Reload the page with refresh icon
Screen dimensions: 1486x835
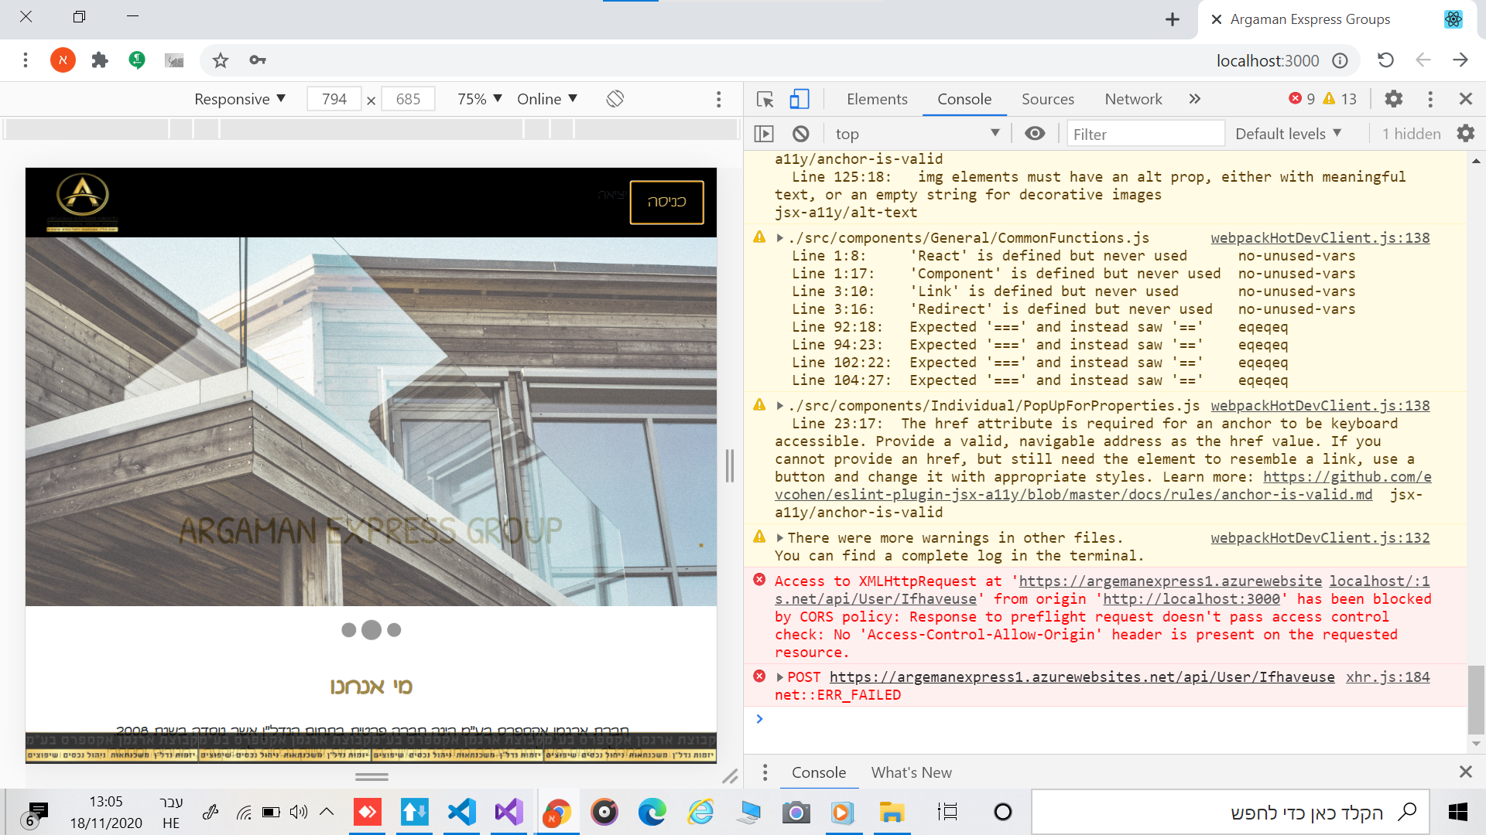tap(1385, 60)
